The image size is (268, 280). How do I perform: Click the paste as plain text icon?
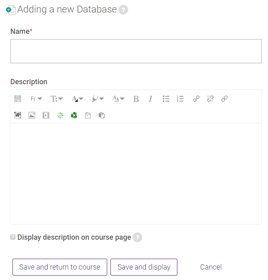(102, 115)
